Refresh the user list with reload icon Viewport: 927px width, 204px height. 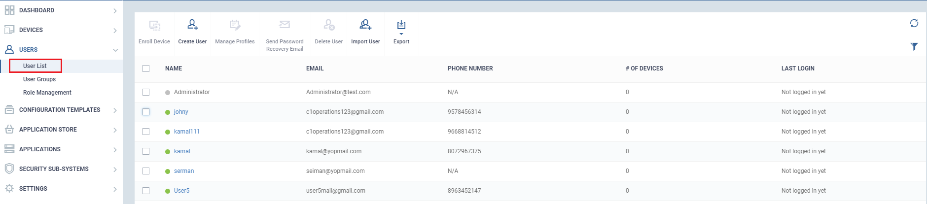[x=914, y=23]
